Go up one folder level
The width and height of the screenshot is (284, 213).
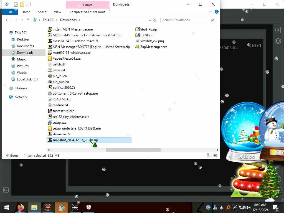tap(28, 20)
